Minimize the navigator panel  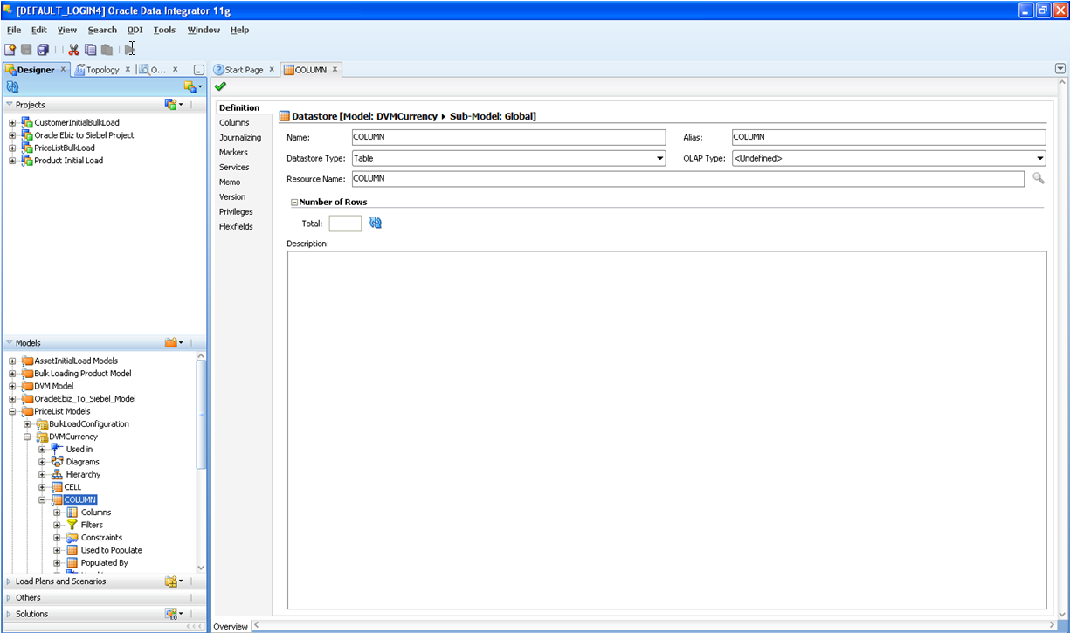point(199,70)
